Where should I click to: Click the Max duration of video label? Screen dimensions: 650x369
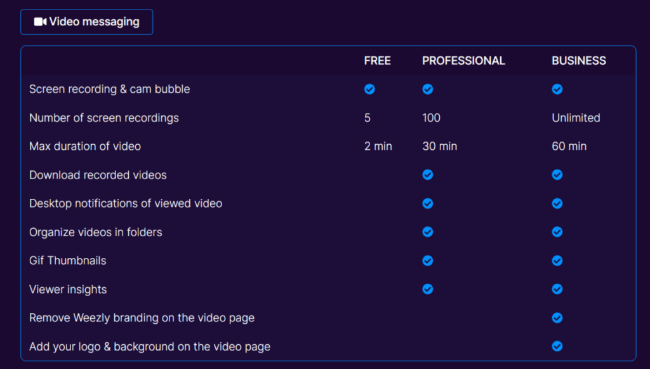point(85,147)
